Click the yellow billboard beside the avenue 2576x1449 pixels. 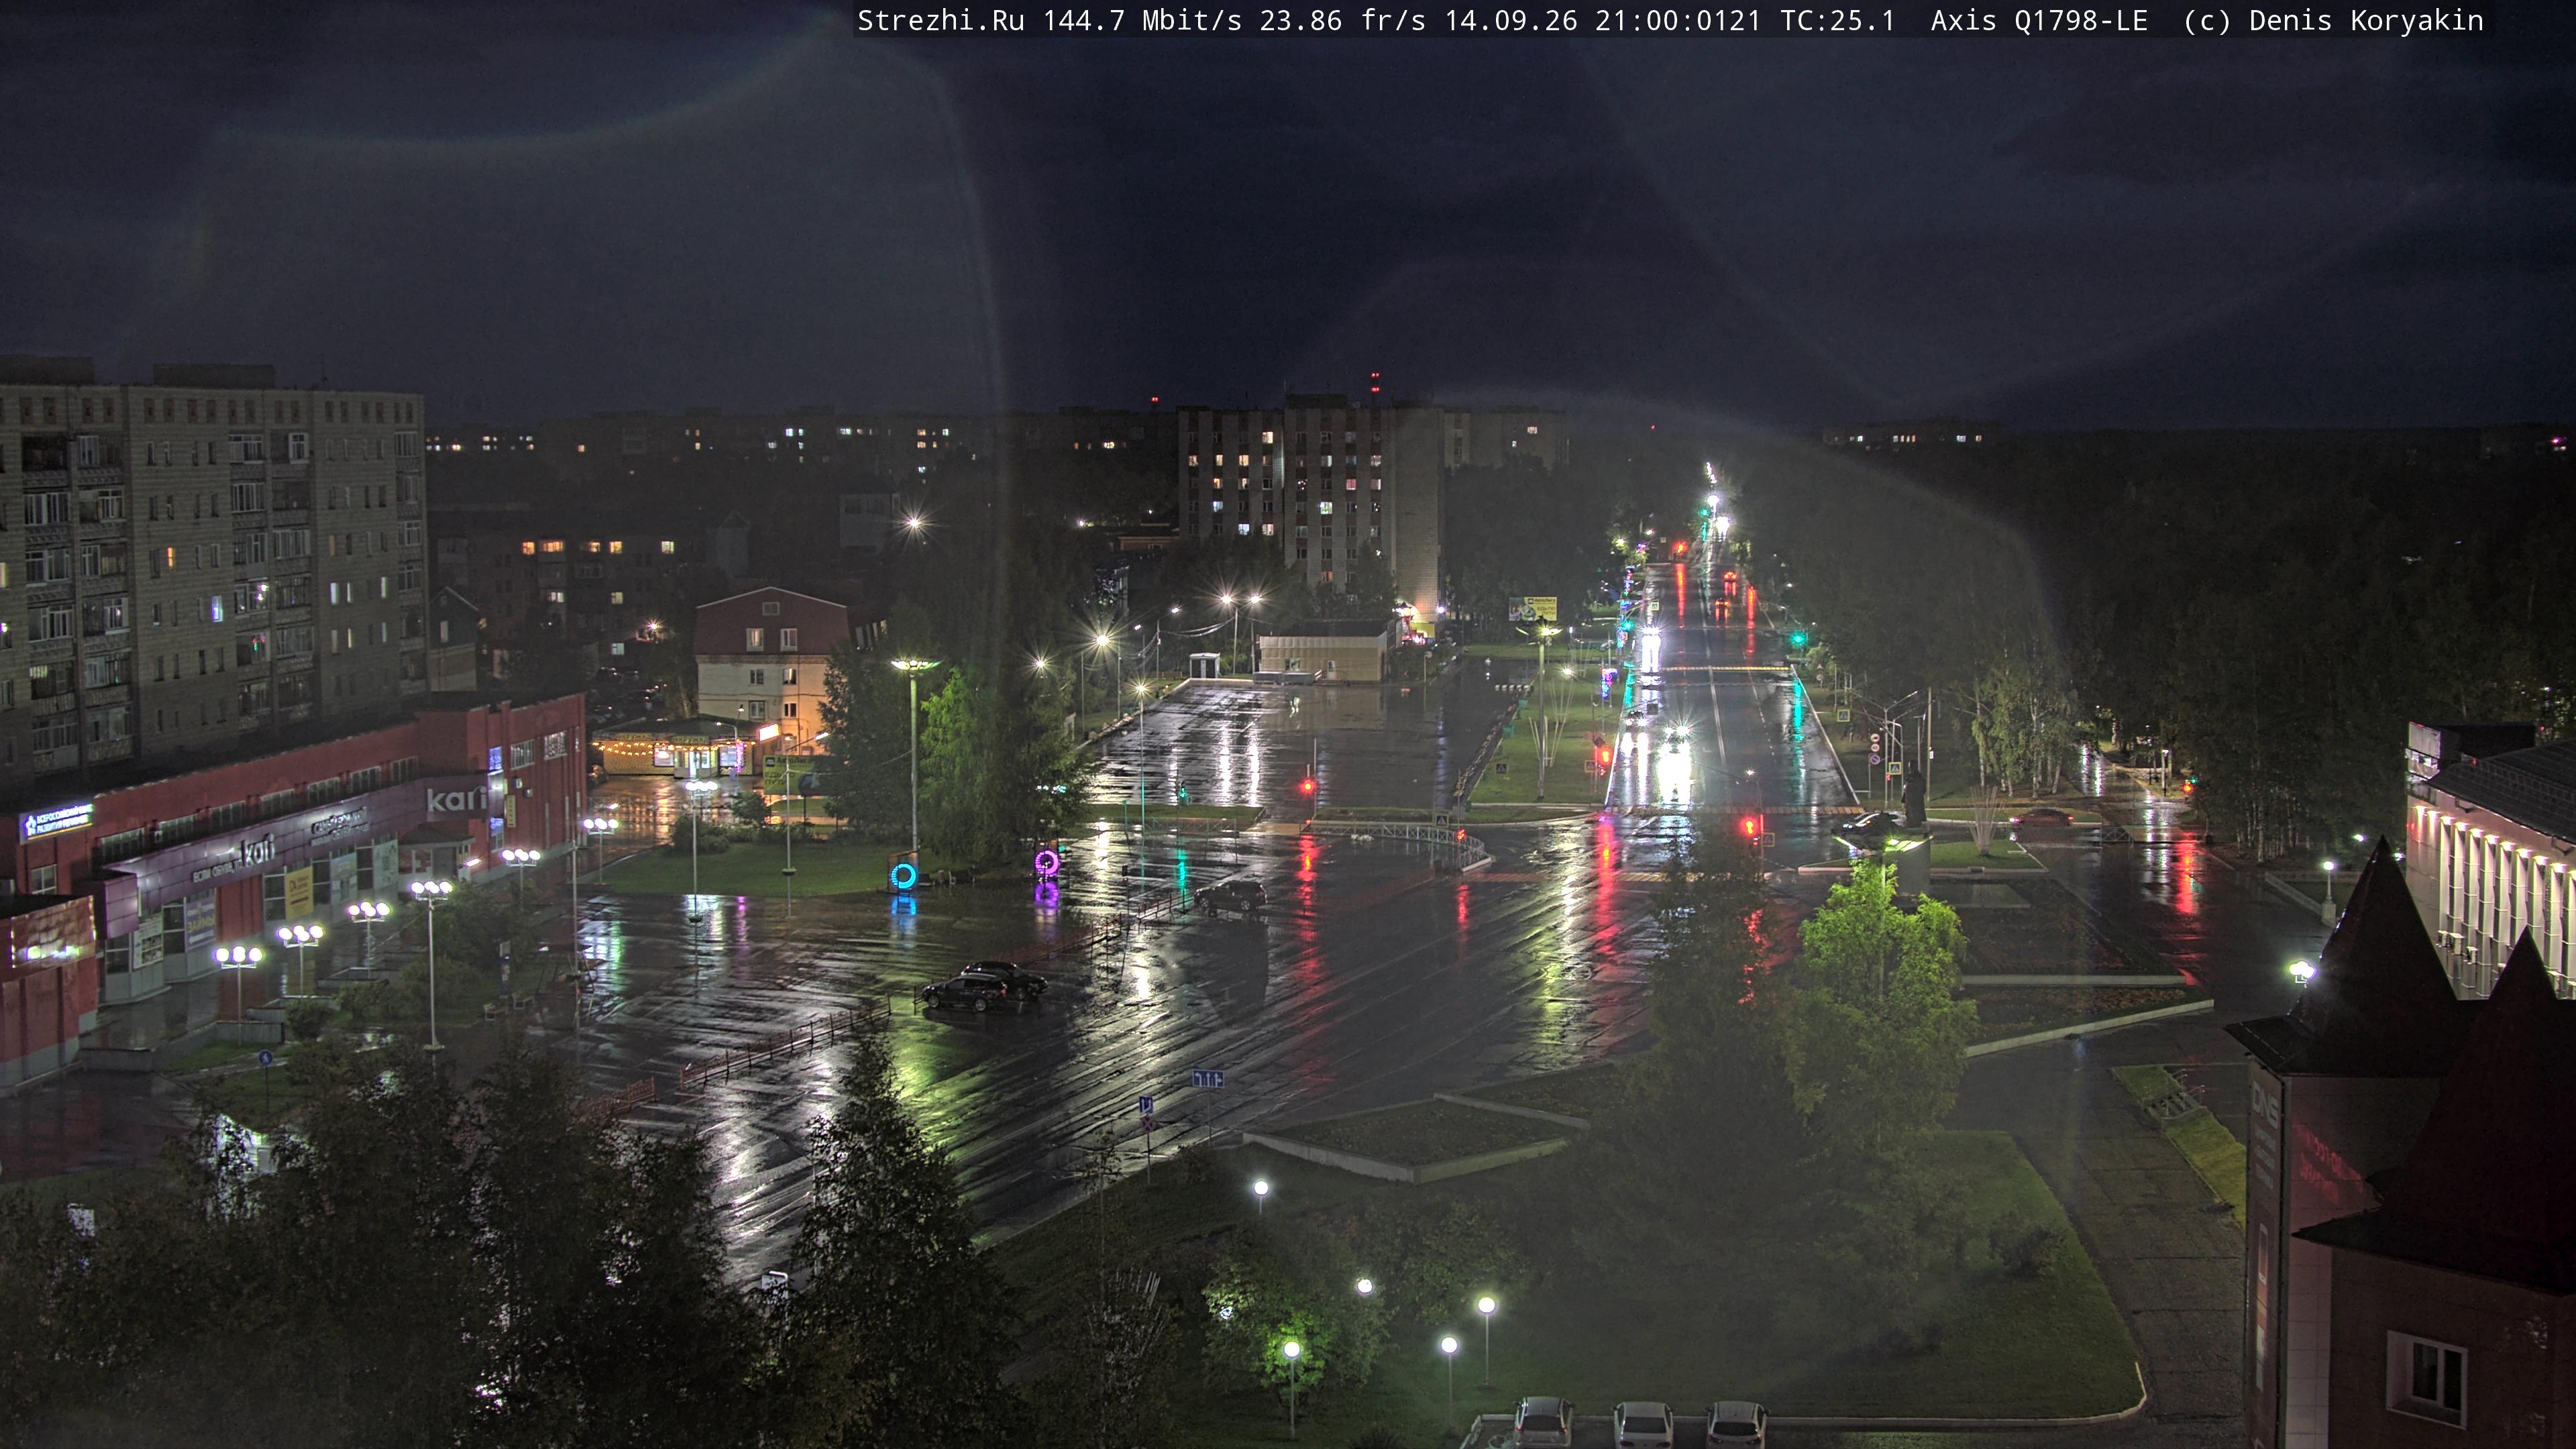[x=1532, y=608]
